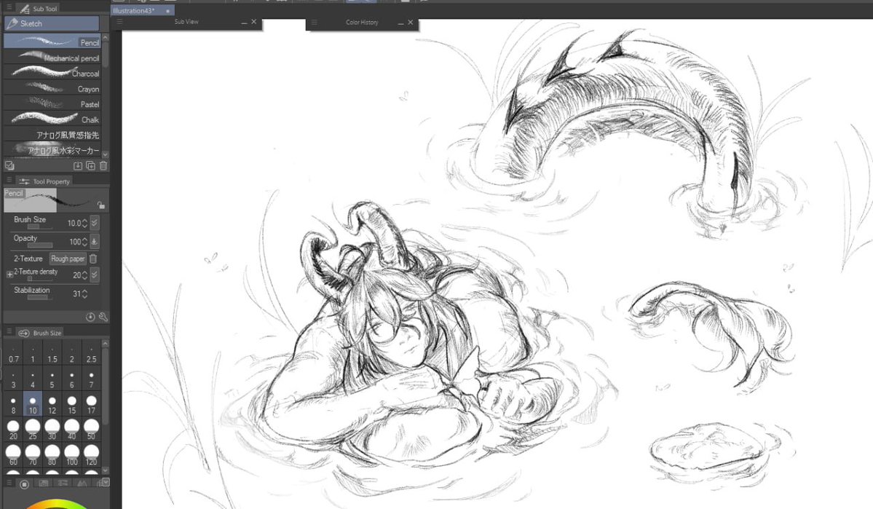Click the import sub tool material icon
The height and width of the screenshot is (509, 873).
77,165
